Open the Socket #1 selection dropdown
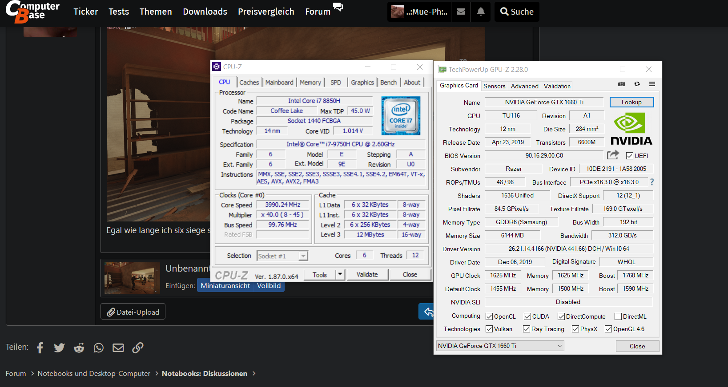Screen dimensions: 728x387 coord(282,256)
